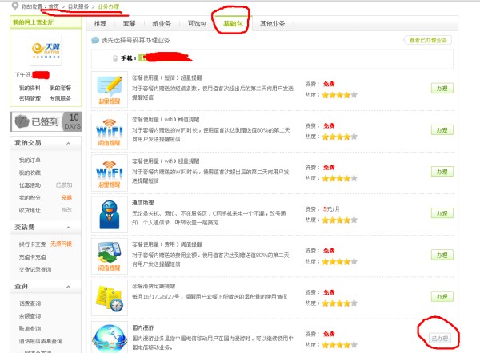Viewport: 480px width, 353px height.
Task: Click 已参加 next to 优惠活动
Action: pos(64,185)
